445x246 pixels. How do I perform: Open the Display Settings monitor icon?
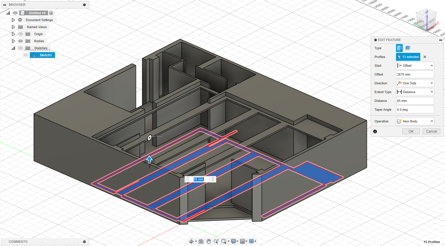(233, 241)
